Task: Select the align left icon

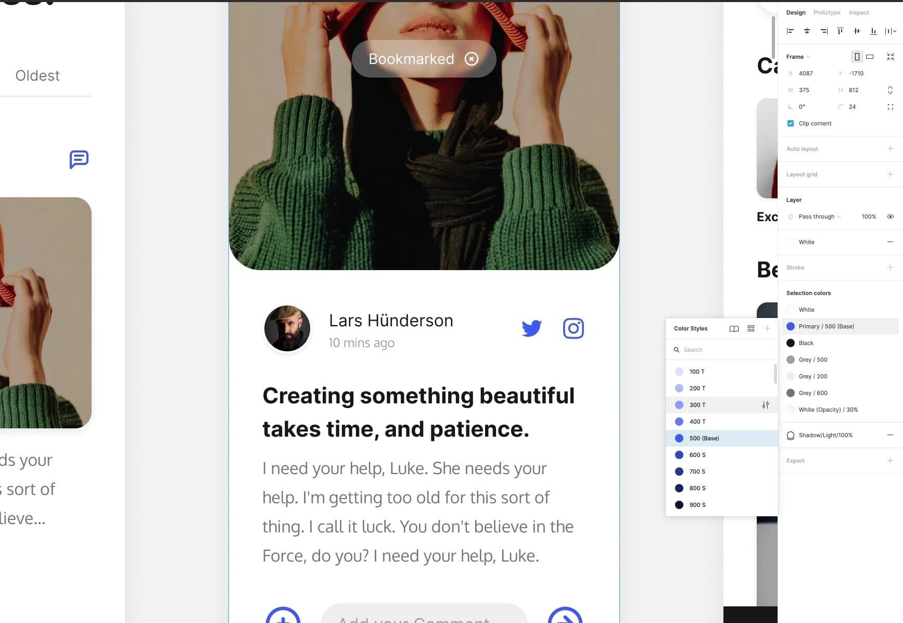Action: pyautogui.click(x=790, y=31)
